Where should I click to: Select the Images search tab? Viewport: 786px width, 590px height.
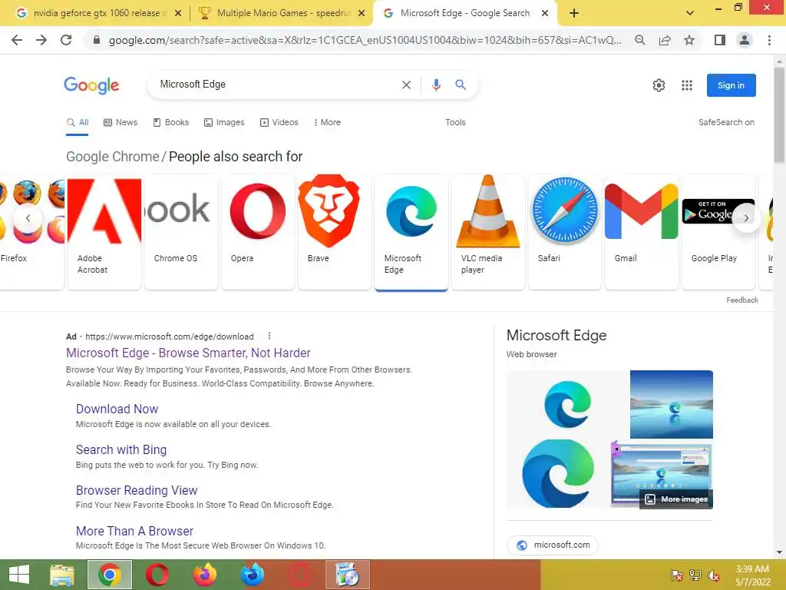224,122
